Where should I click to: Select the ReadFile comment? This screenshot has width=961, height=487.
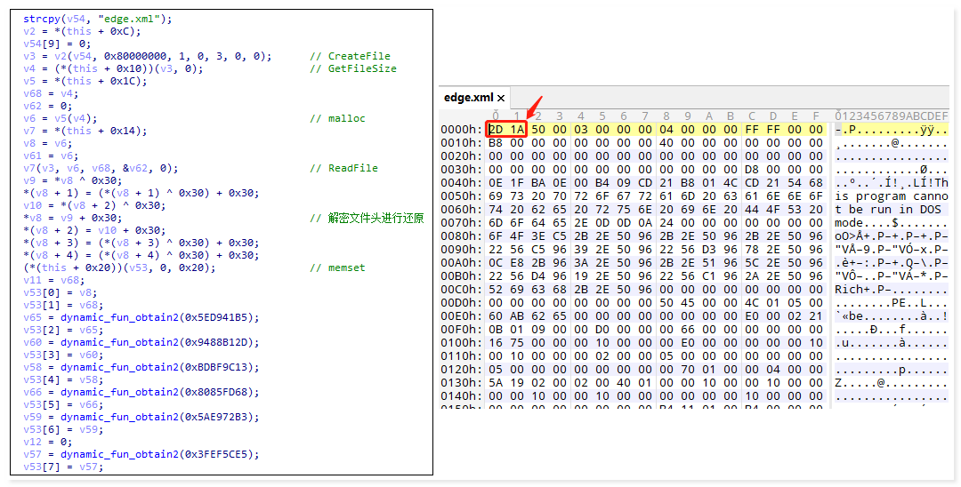(x=352, y=168)
